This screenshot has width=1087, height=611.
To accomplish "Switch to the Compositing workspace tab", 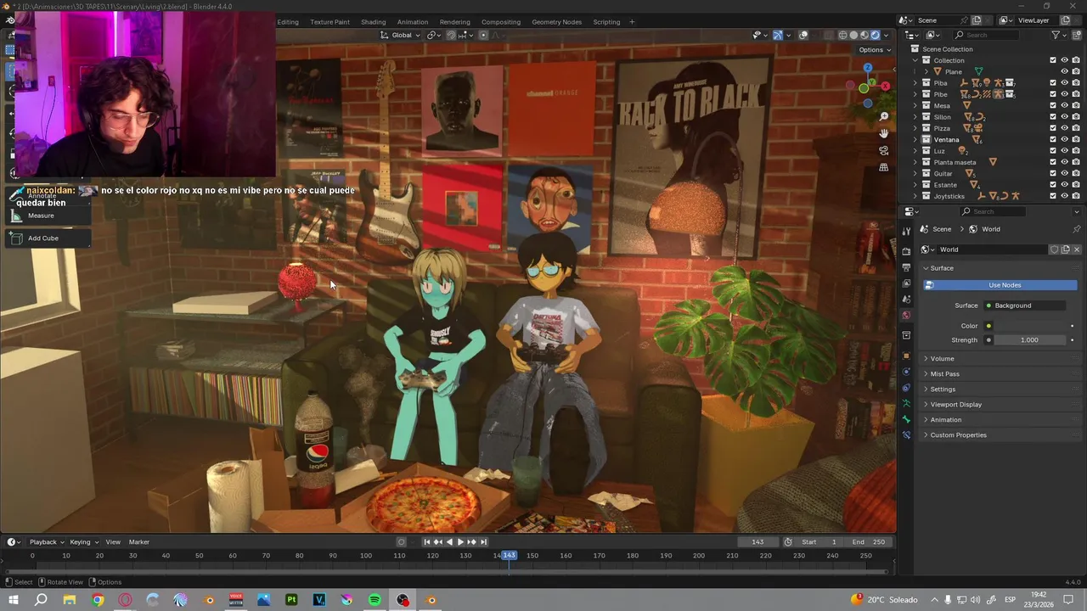I will point(501,22).
